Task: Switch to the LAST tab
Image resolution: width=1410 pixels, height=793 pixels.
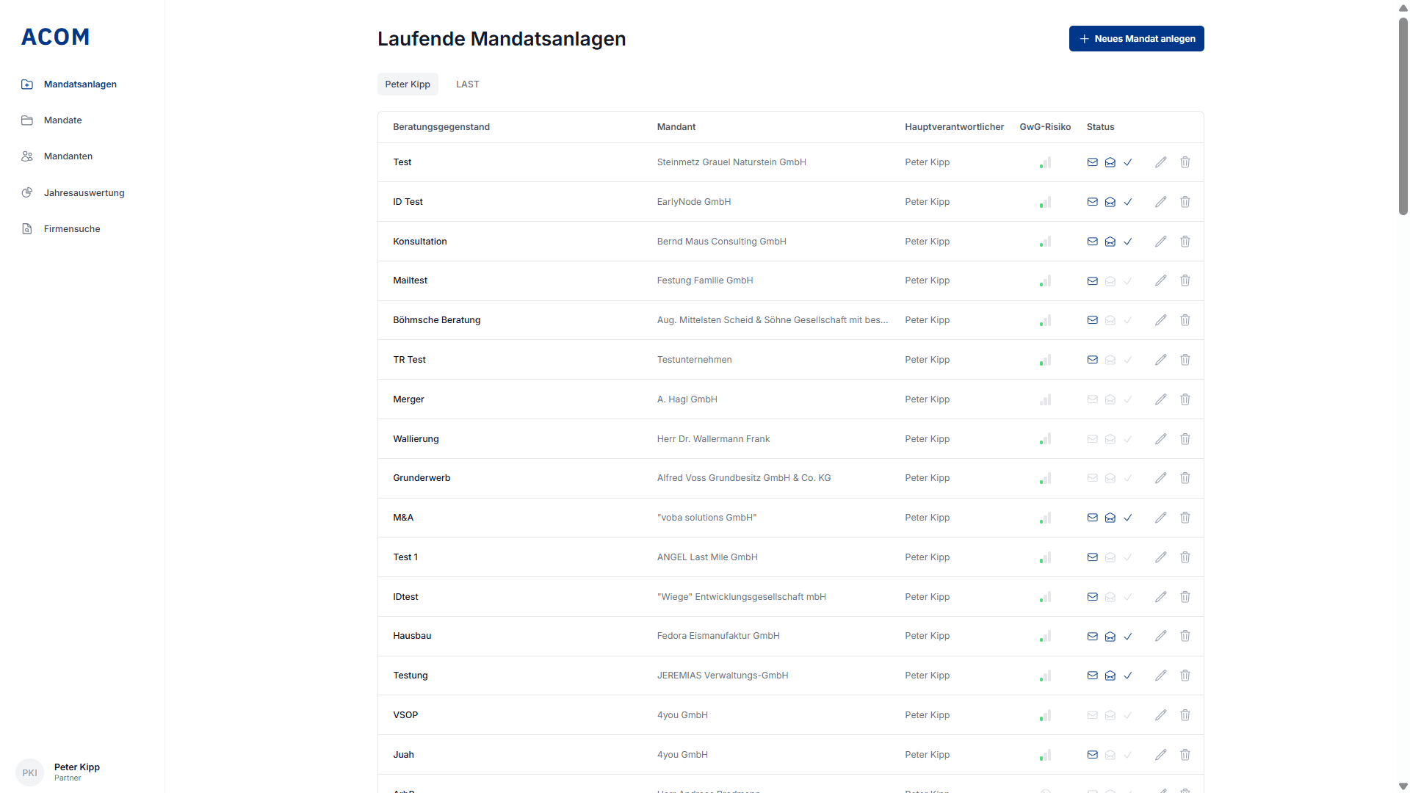Action: click(x=467, y=84)
